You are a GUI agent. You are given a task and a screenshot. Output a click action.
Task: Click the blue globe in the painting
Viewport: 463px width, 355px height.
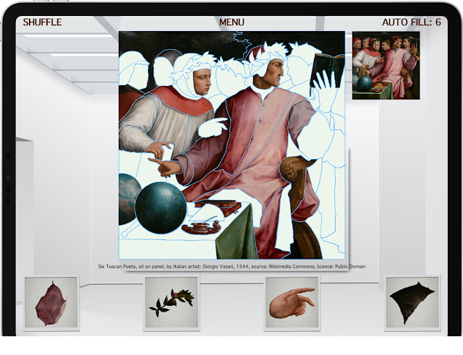161,208
